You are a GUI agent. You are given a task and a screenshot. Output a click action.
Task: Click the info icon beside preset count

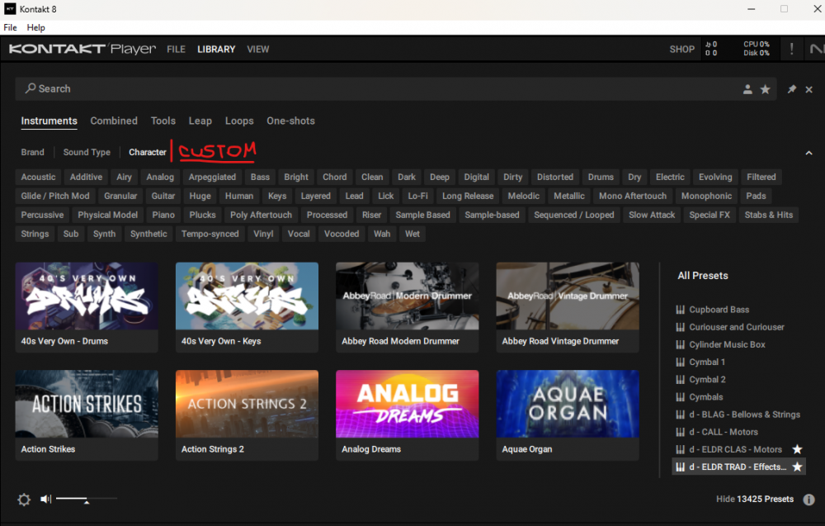808,499
